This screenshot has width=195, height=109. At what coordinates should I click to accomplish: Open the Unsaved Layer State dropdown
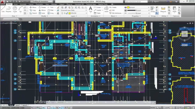click(x=74, y=10)
